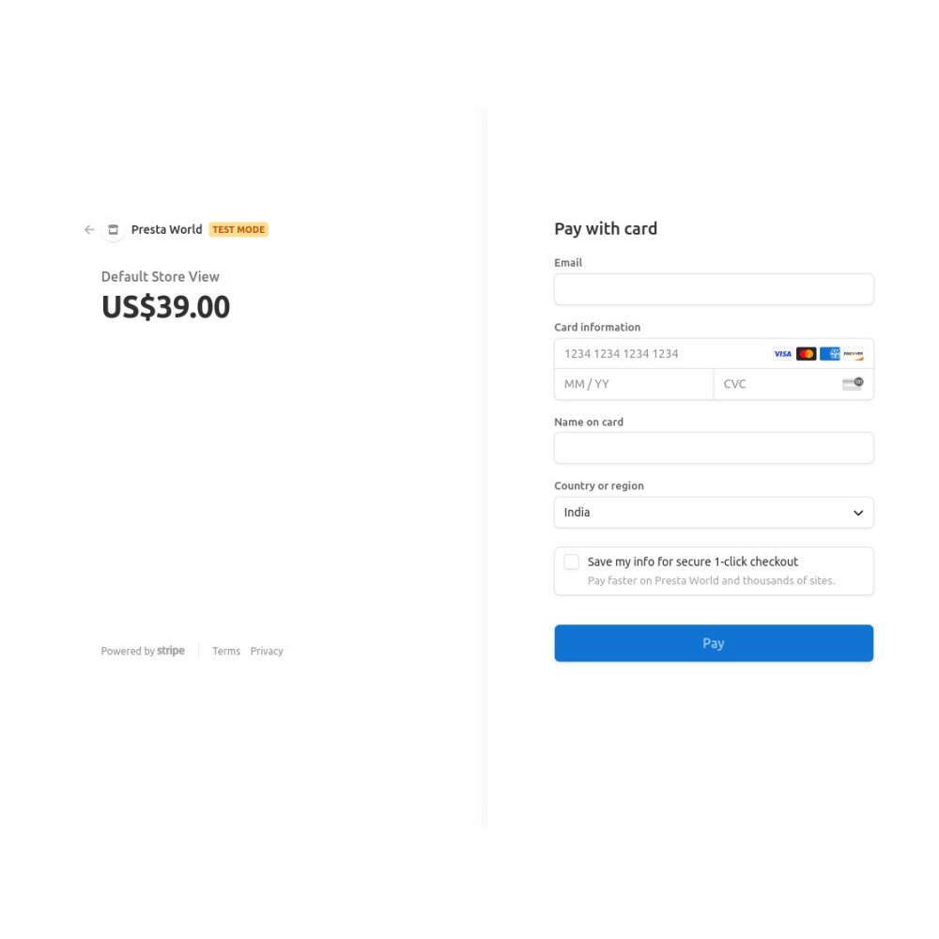Click the CVC card hint icon
939x939 pixels.
point(853,384)
